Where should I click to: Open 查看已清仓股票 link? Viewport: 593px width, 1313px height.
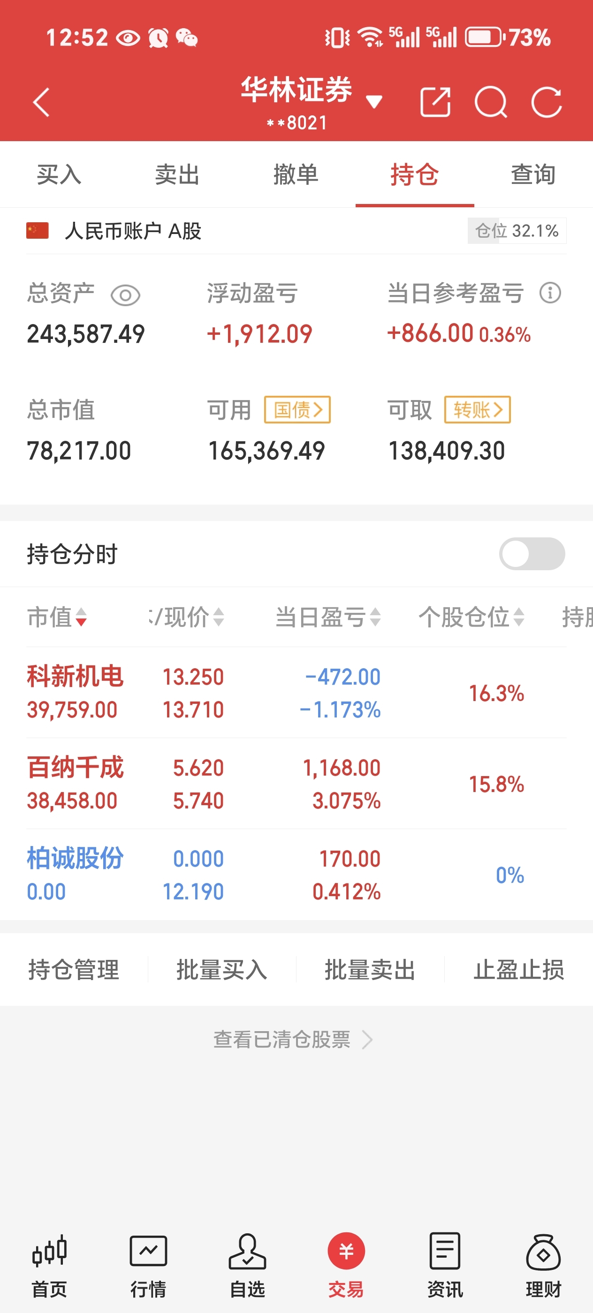[x=293, y=1039]
